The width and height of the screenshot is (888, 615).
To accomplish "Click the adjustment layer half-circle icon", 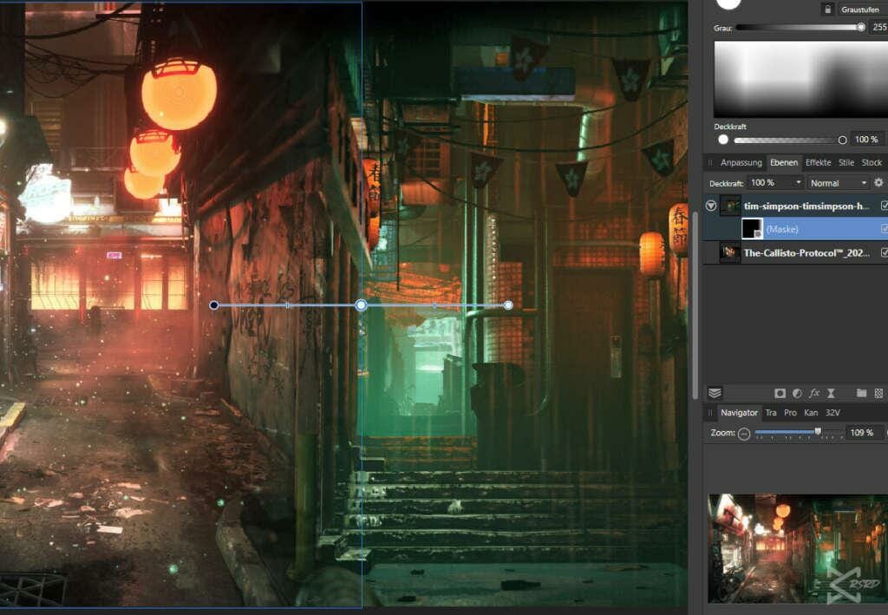I will pyautogui.click(x=797, y=393).
